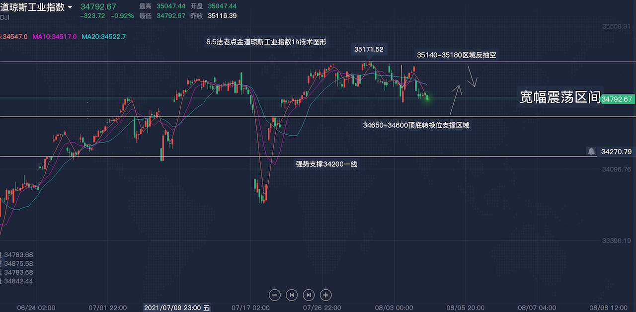Click the MA20 indicator label
Image resolution: width=636 pixels, height=312 pixels.
(x=103, y=37)
